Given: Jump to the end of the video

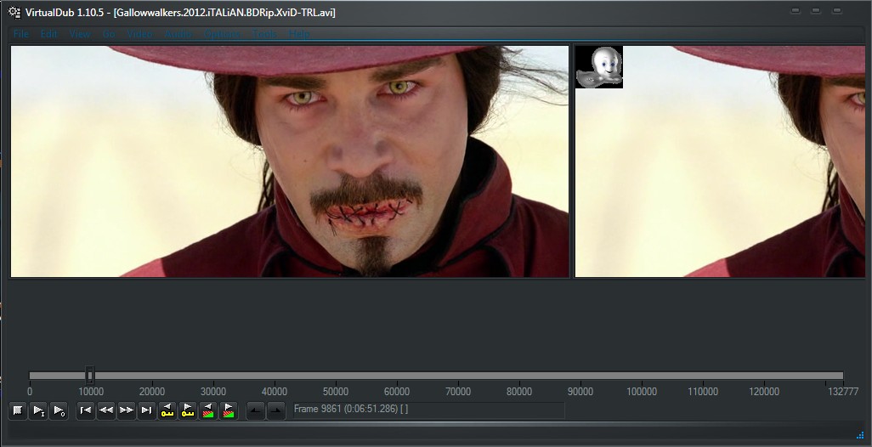Looking at the screenshot, I should pyautogui.click(x=147, y=410).
